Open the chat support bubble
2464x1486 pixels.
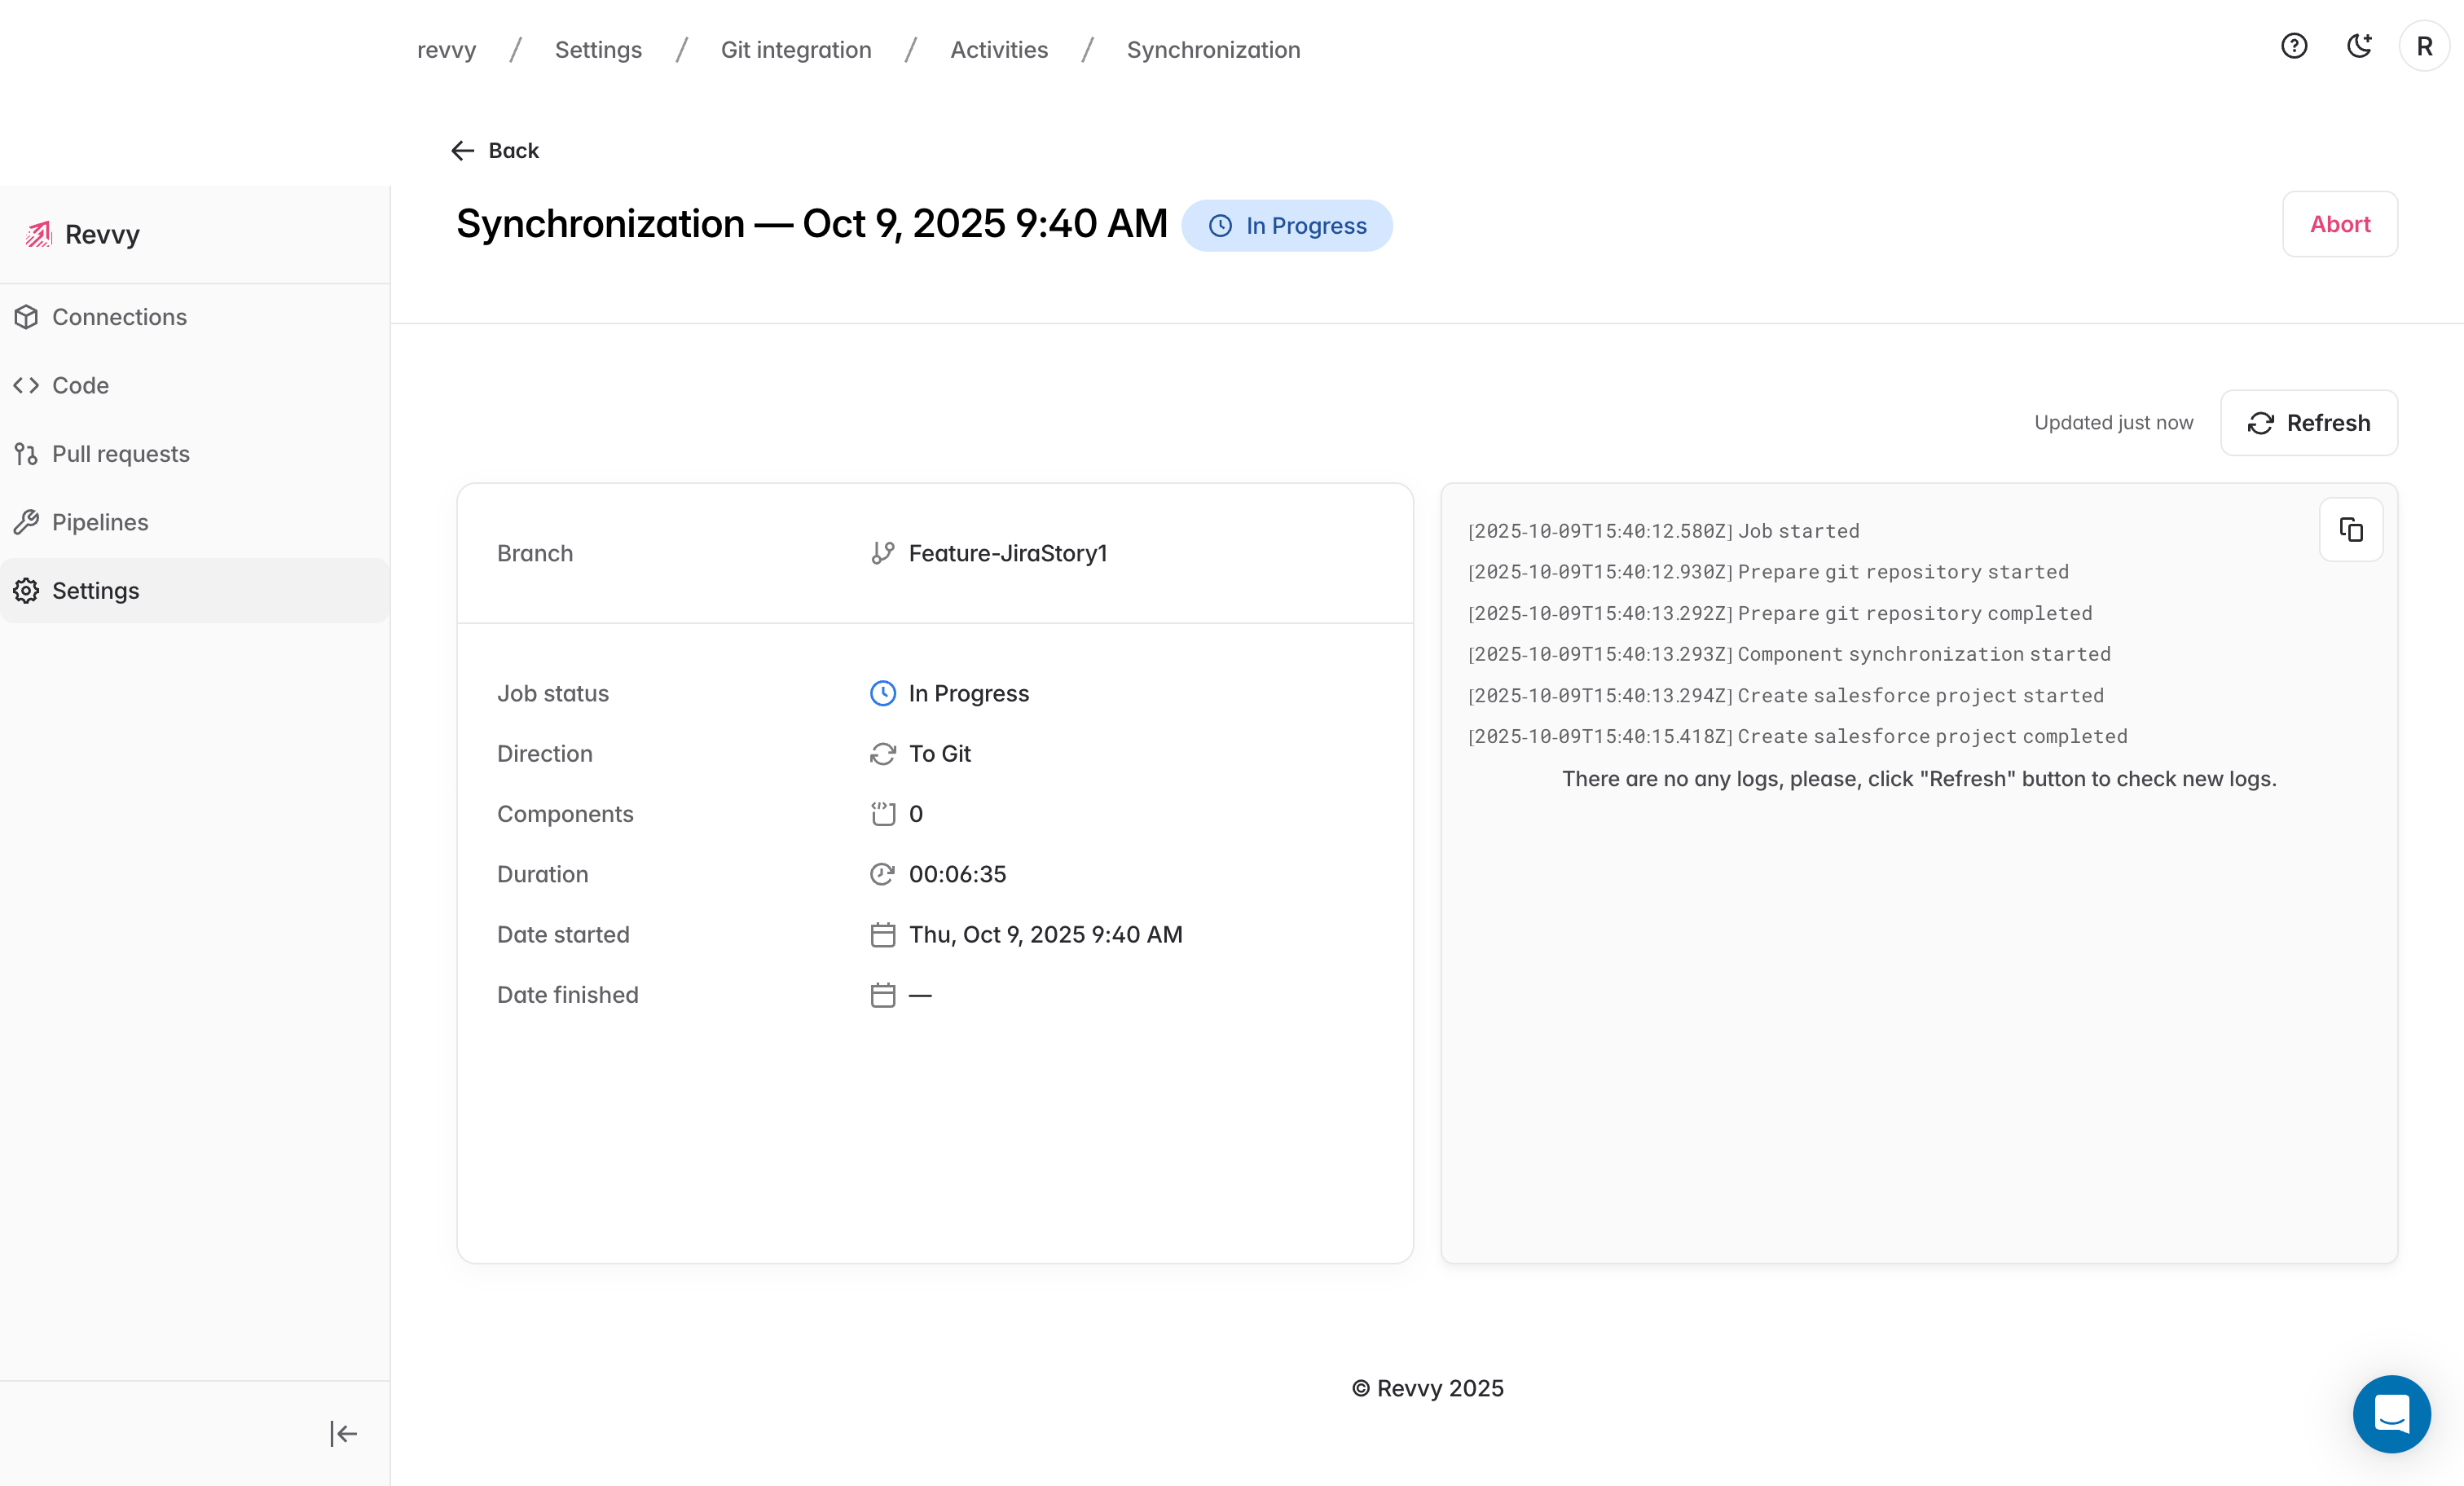[2391, 1413]
